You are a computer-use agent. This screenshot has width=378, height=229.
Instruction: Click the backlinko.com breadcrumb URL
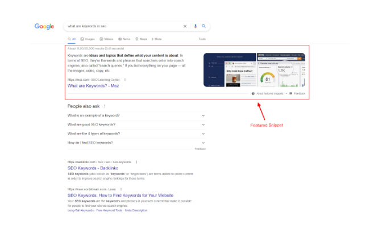[x=99, y=162]
